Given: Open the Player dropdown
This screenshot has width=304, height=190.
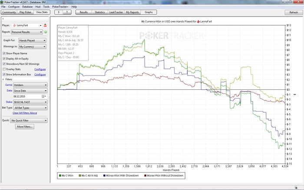Looking at the screenshot, I should [x=27, y=25].
